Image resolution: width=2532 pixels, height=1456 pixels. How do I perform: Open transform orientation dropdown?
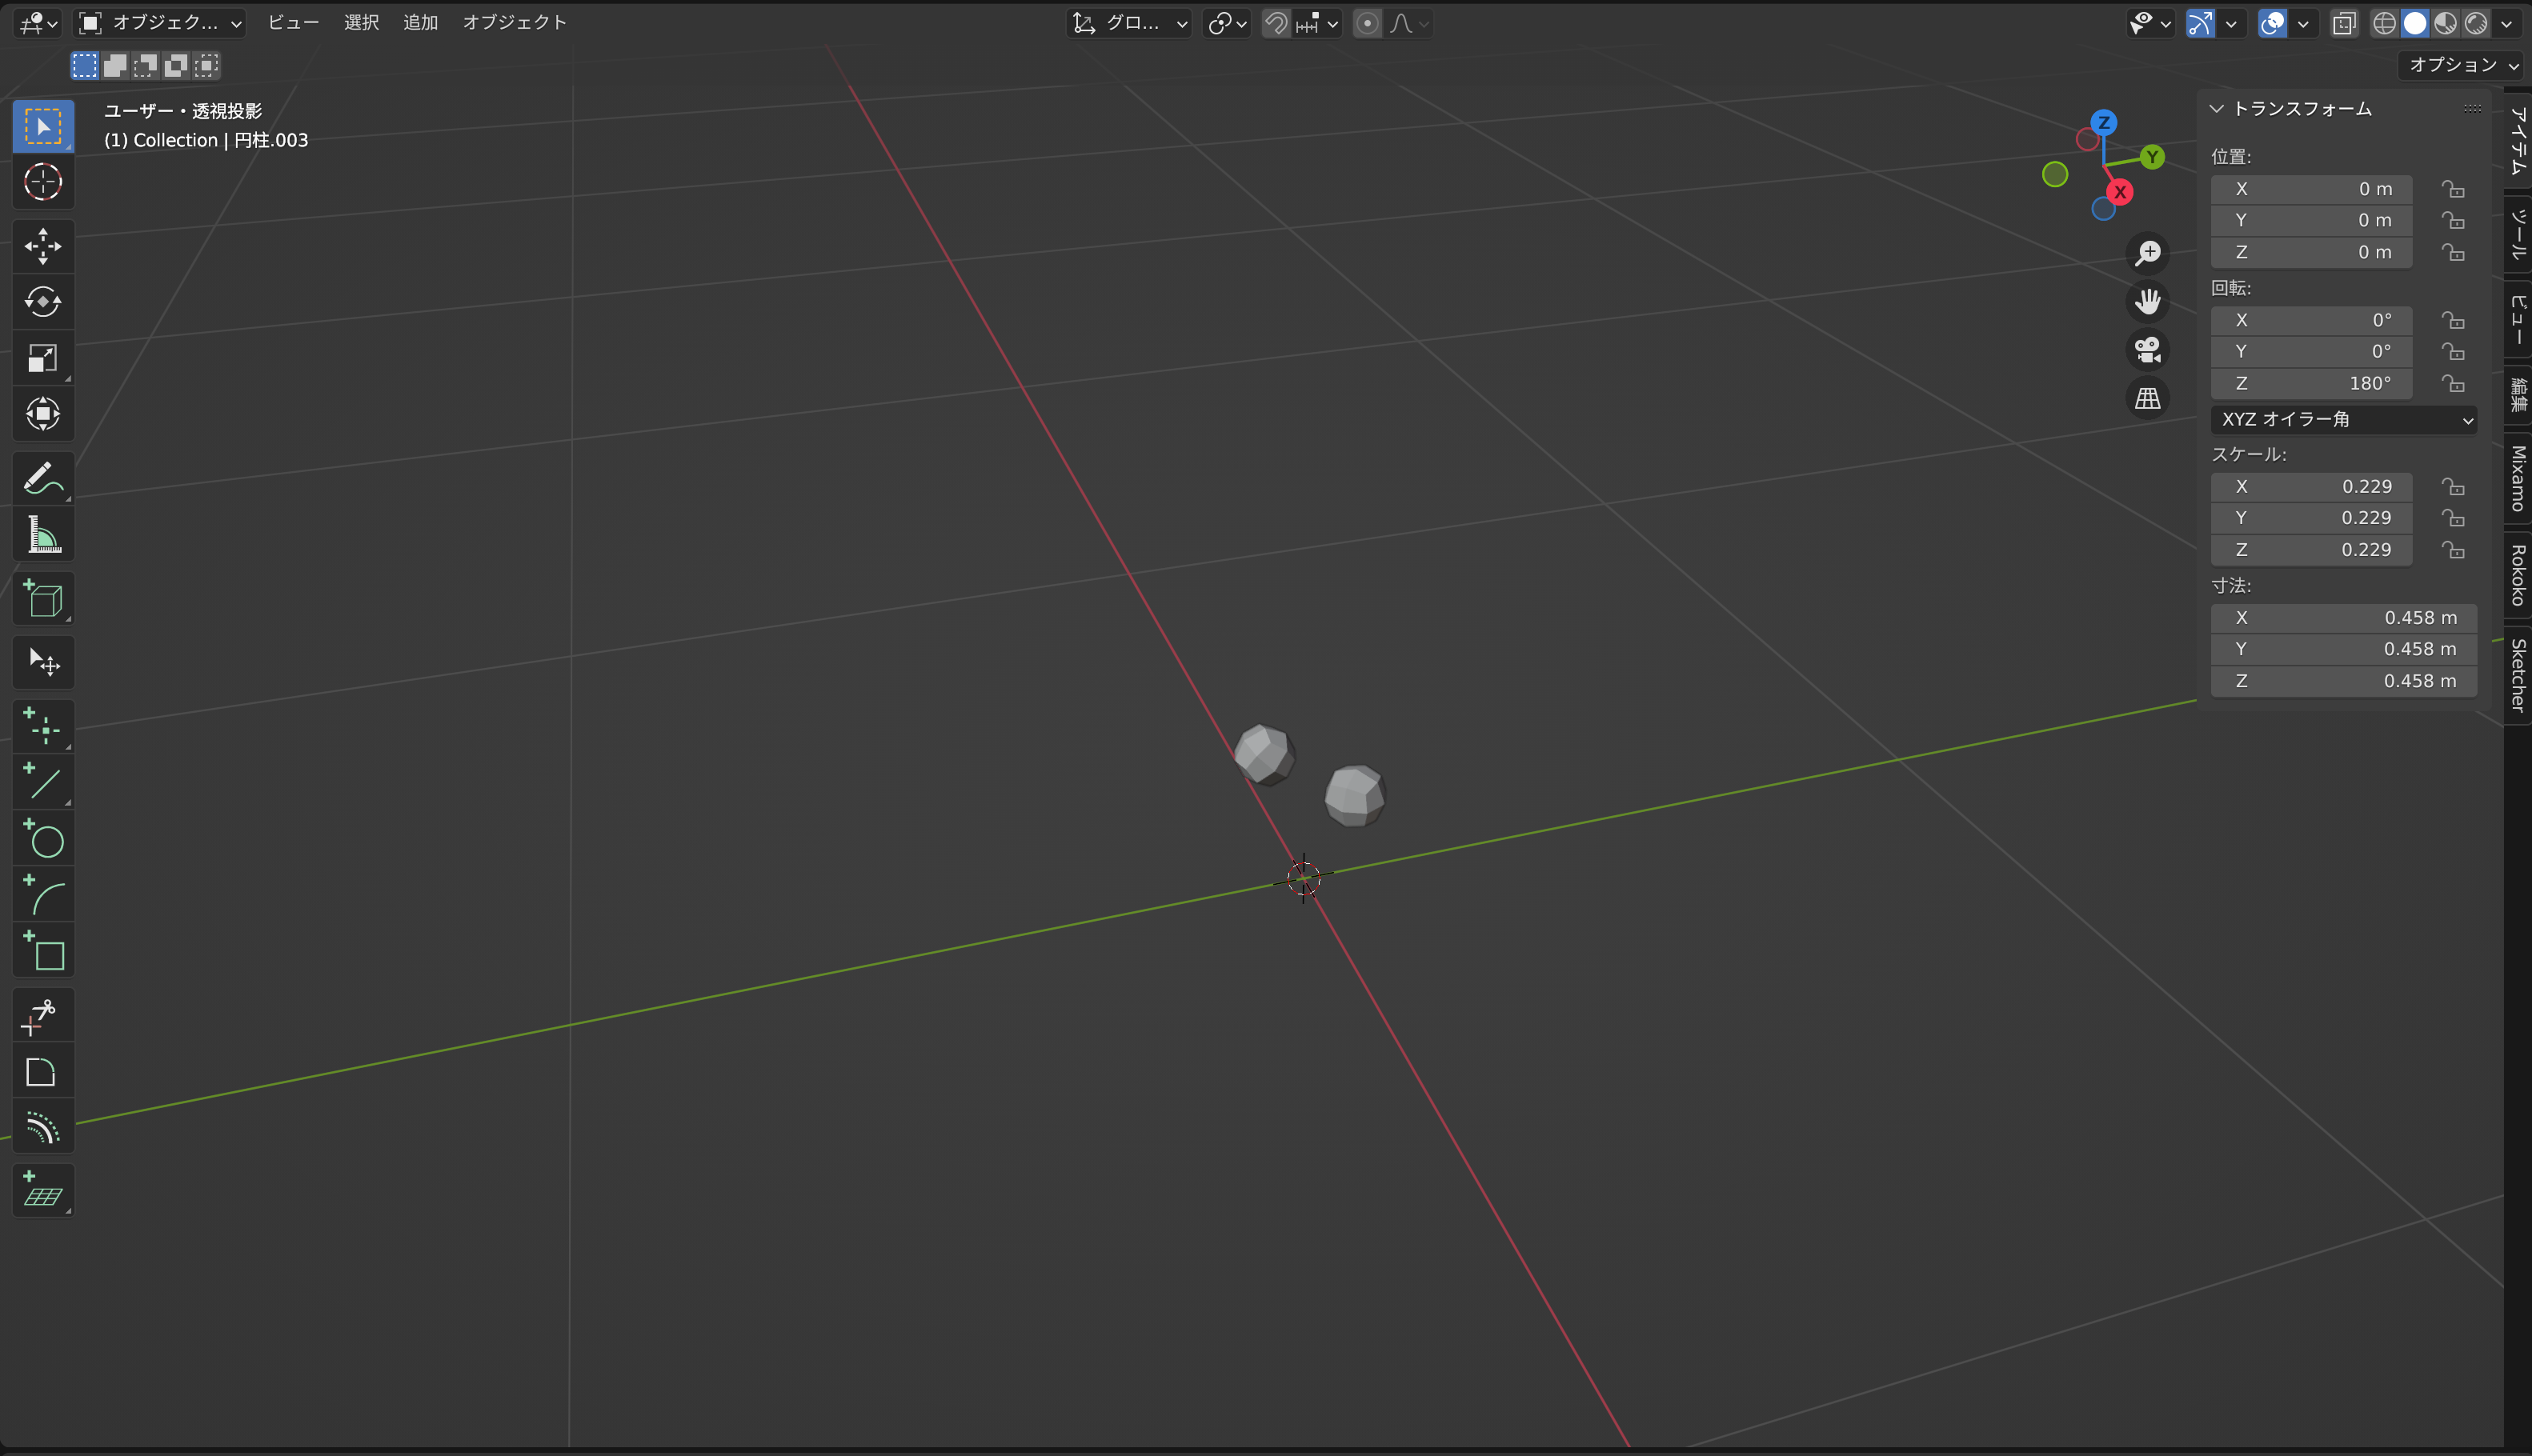coord(1130,23)
